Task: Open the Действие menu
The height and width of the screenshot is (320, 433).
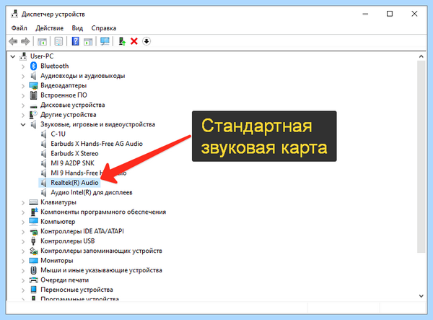Action: [49, 28]
